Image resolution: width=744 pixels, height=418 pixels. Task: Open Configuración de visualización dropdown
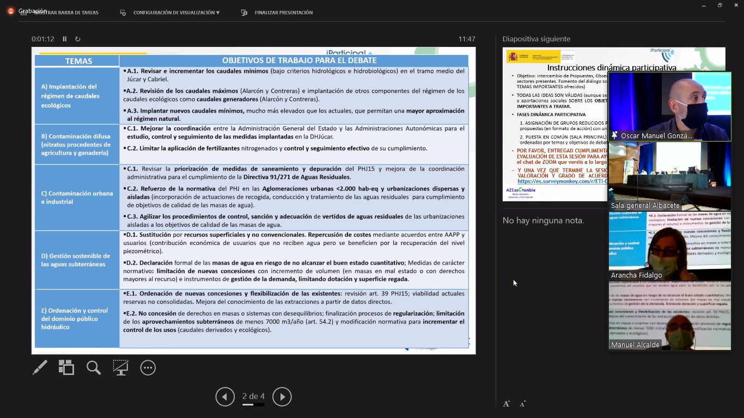pyautogui.click(x=176, y=13)
